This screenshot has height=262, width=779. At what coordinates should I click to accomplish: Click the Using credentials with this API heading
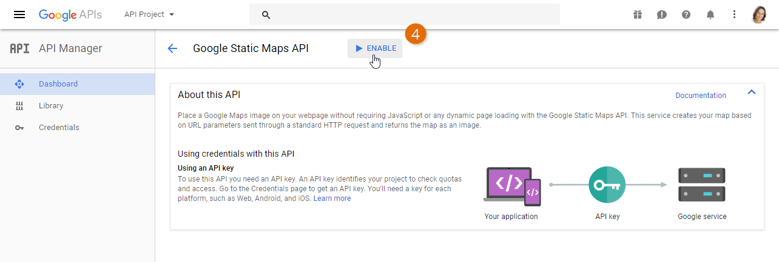point(236,154)
